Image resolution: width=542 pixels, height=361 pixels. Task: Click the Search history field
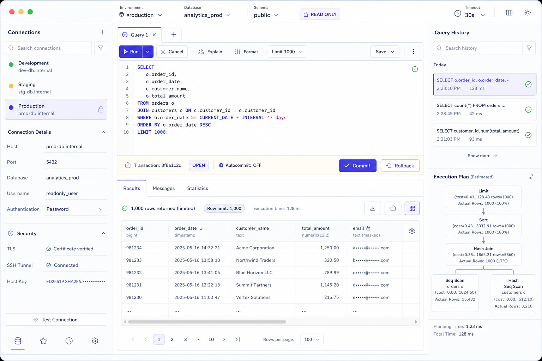pyautogui.click(x=478, y=48)
